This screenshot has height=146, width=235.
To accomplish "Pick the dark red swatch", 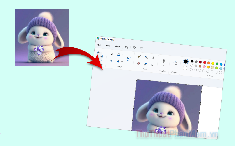I will coord(201,62).
